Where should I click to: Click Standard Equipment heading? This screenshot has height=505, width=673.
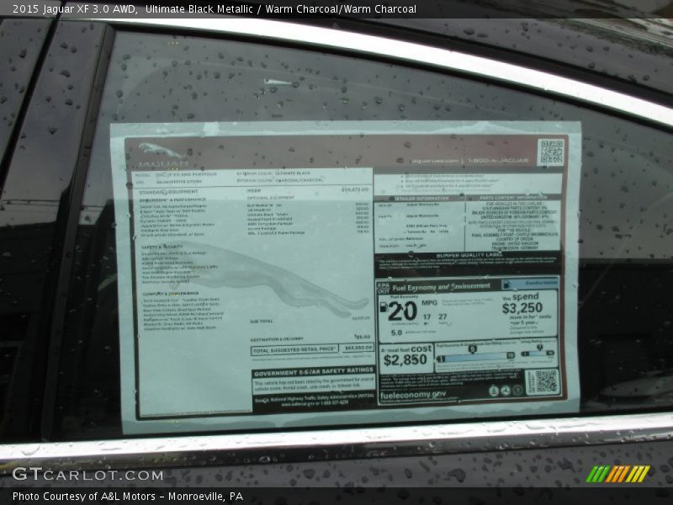(168, 192)
